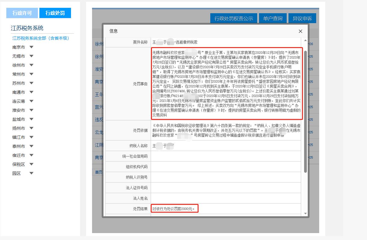The width and height of the screenshot is (367, 240).
Task: Switch to the 行政处罚 tab
Action: click(55, 13)
